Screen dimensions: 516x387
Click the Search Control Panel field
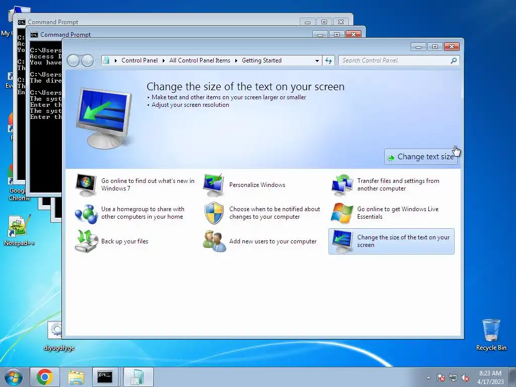tap(395, 60)
